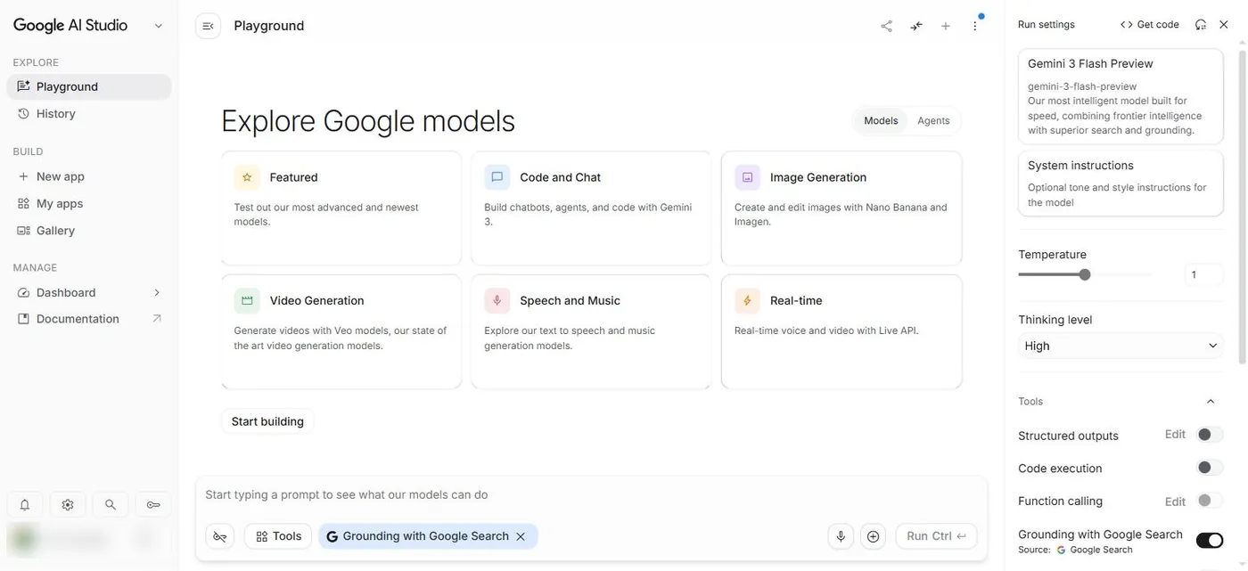Click the search magnifier icon in the sidebar
Viewport: 1248px width, 571px height.
point(111,505)
